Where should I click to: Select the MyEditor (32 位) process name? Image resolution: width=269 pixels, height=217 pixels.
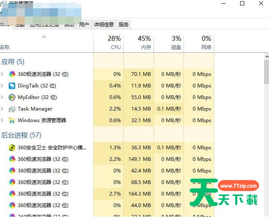pos(37,97)
